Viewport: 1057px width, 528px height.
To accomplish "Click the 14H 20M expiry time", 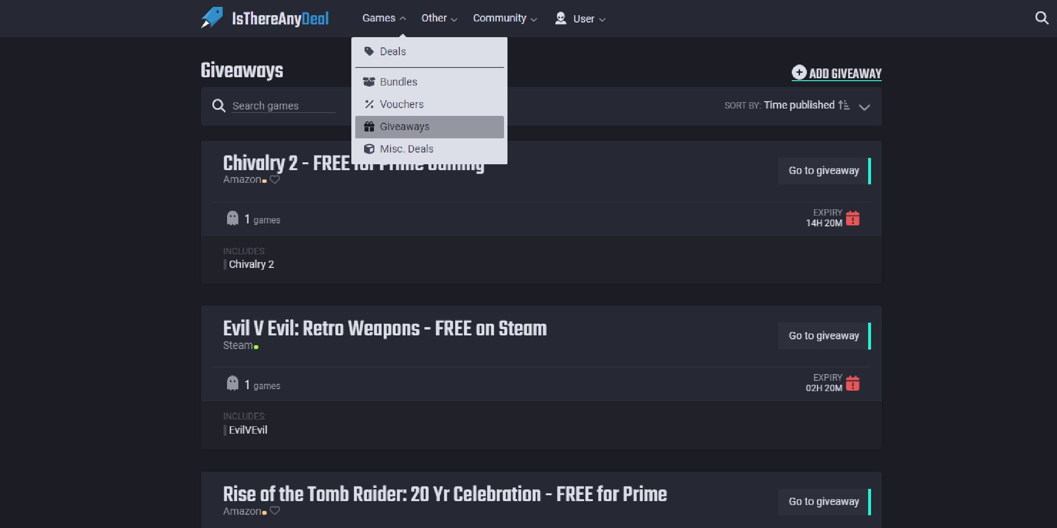I will [x=824, y=223].
